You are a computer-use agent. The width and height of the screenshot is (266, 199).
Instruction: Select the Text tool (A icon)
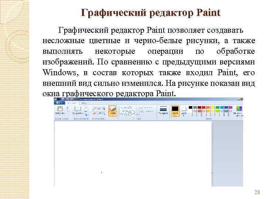coord(104,109)
